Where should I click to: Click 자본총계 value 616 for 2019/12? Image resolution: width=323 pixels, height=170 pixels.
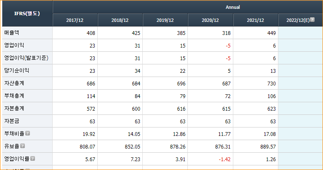coord(181,109)
